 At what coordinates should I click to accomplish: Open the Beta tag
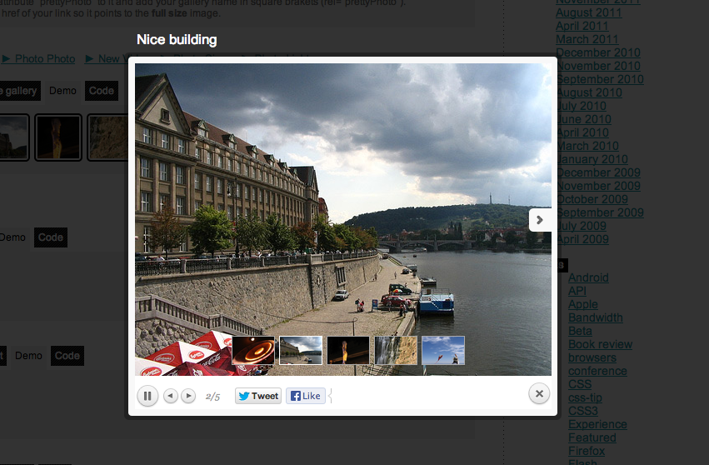pos(580,331)
